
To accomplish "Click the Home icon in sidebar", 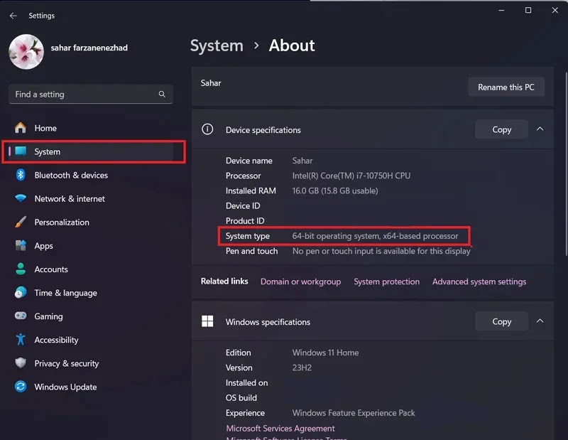I will (21, 128).
